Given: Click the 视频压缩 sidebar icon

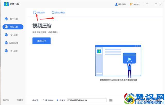Looking at the screenshot, I should (x=6, y=27).
